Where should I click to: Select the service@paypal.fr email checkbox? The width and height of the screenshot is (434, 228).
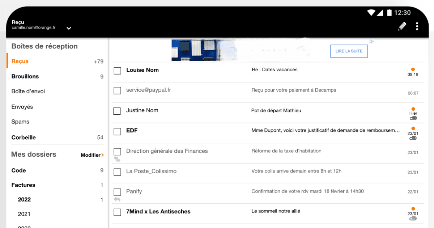pos(117,90)
